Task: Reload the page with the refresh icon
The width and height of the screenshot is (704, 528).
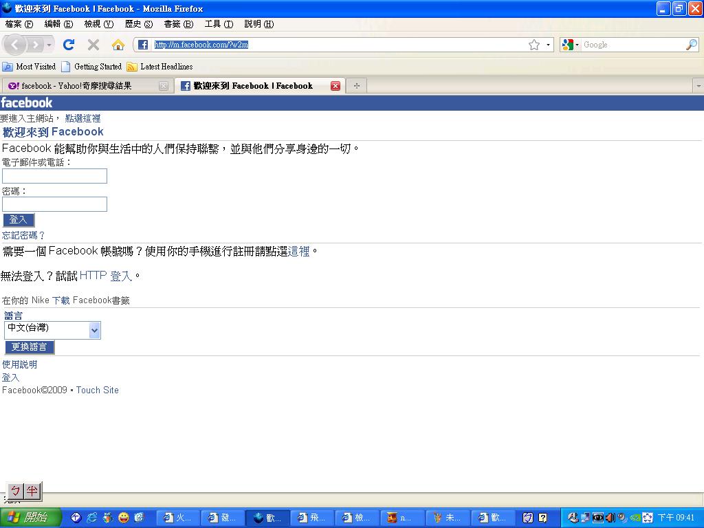Action: coord(69,45)
